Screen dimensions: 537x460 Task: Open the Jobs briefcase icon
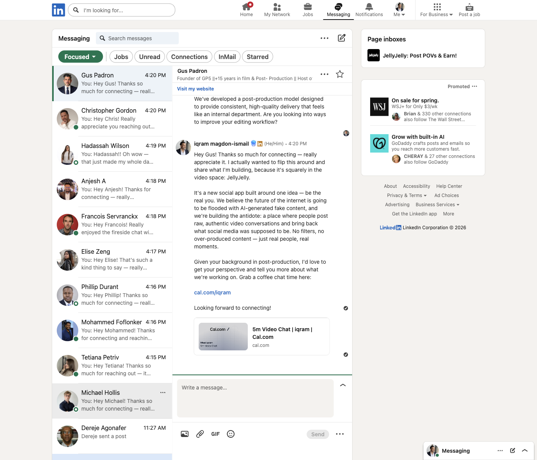pos(308,7)
